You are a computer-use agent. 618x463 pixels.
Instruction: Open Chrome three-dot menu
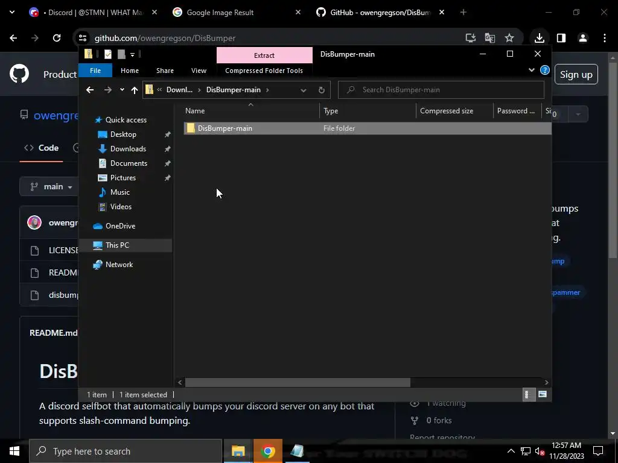pos(605,38)
